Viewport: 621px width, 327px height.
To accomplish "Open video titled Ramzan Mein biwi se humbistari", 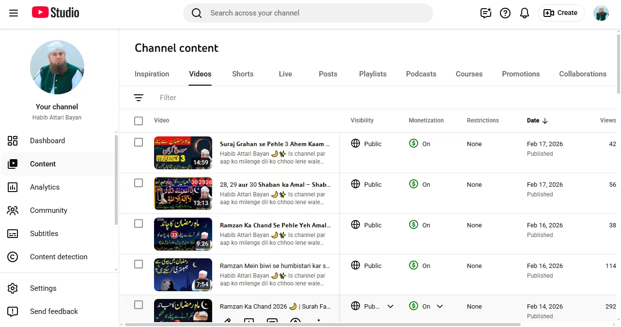I will point(275,266).
